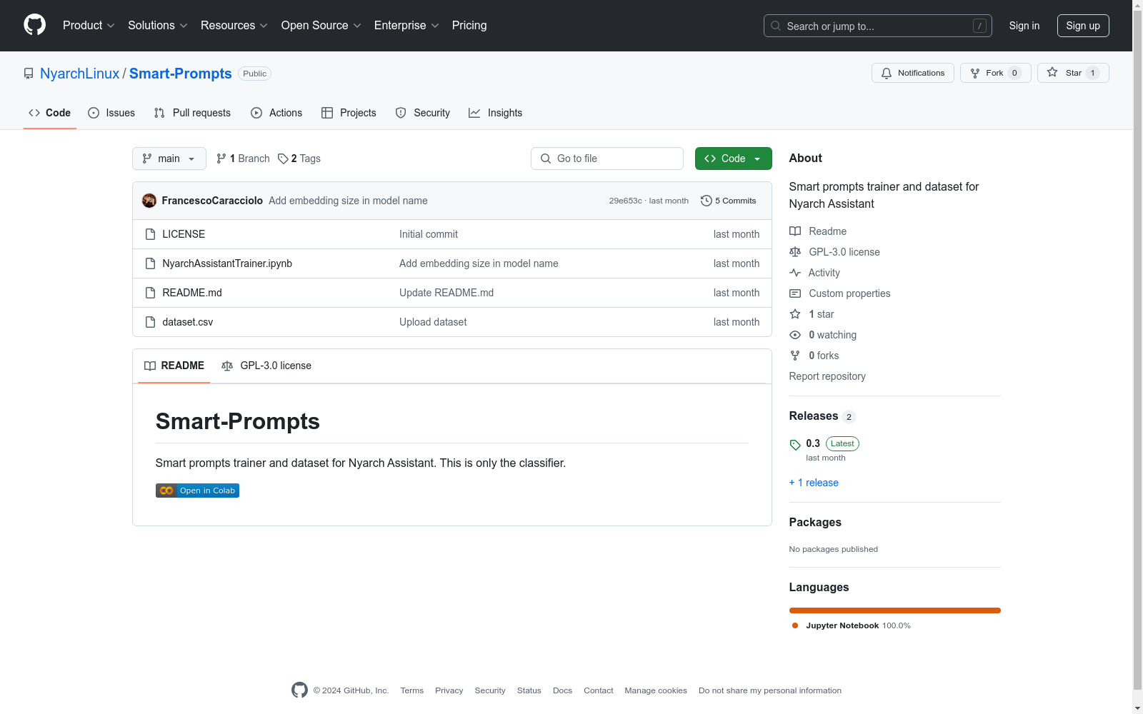1143x714 pixels.
Task: Click the GitHub logo in the footer
Action: pyautogui.click(x=300, y=690)
